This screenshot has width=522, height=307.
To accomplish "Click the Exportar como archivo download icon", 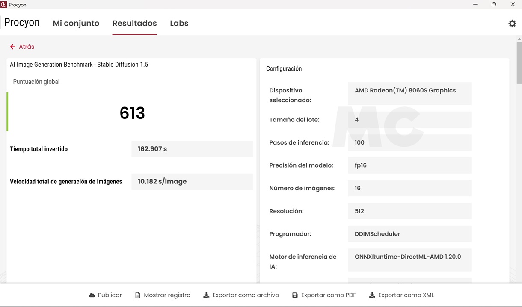I will [206, 295].
